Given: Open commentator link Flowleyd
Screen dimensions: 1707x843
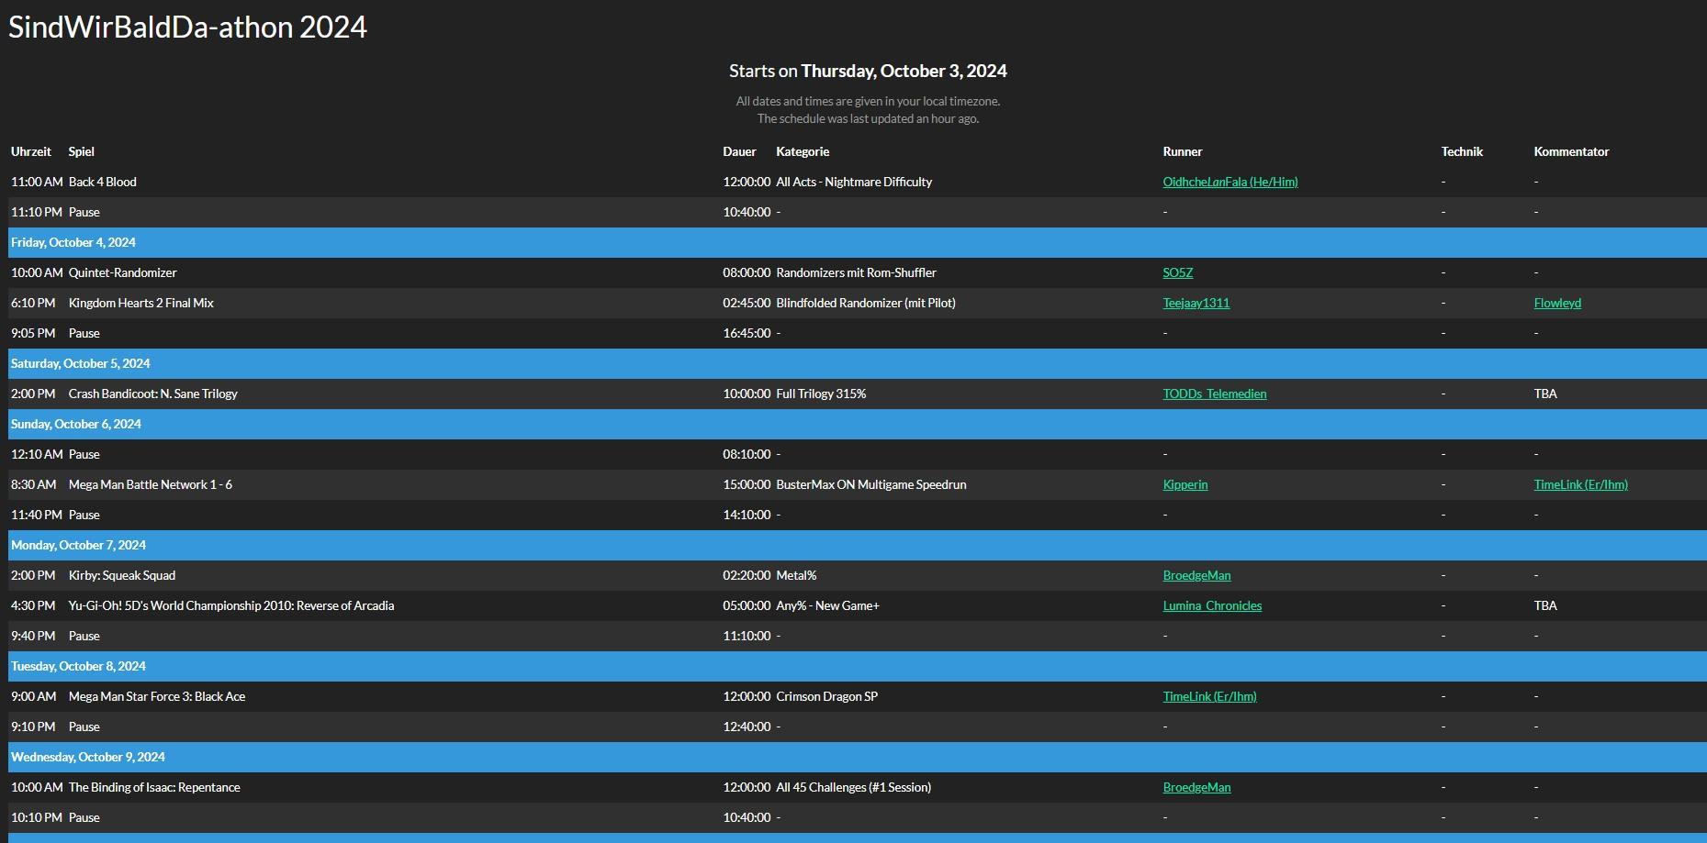Looking at the screenshot, I should tap(1557, 303).
